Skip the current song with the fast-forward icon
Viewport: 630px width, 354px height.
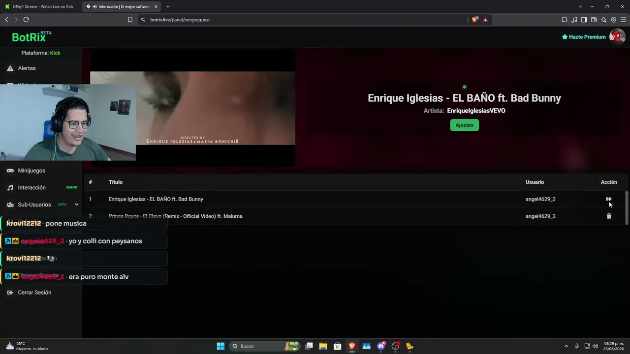tap(608, 199)
